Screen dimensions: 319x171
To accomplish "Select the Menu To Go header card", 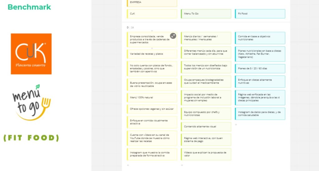I will [x=206, y=14].
